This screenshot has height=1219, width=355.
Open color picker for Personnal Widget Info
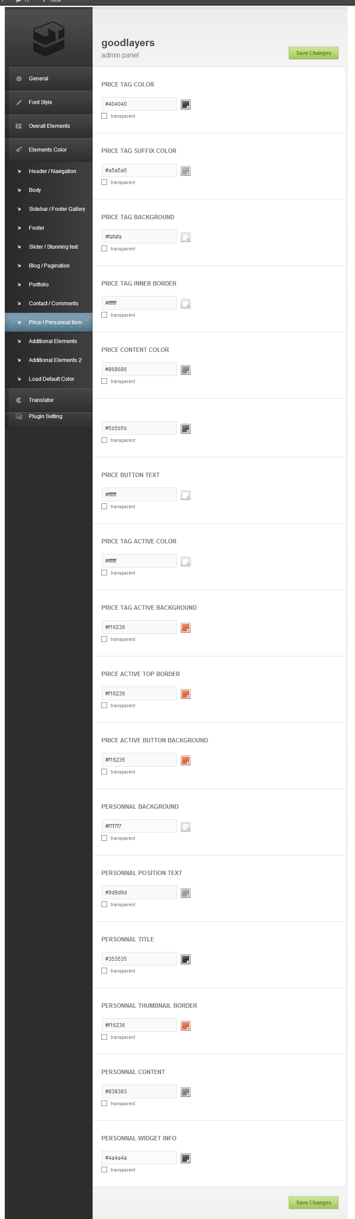pyautogui.click(x=186, y=1158)
